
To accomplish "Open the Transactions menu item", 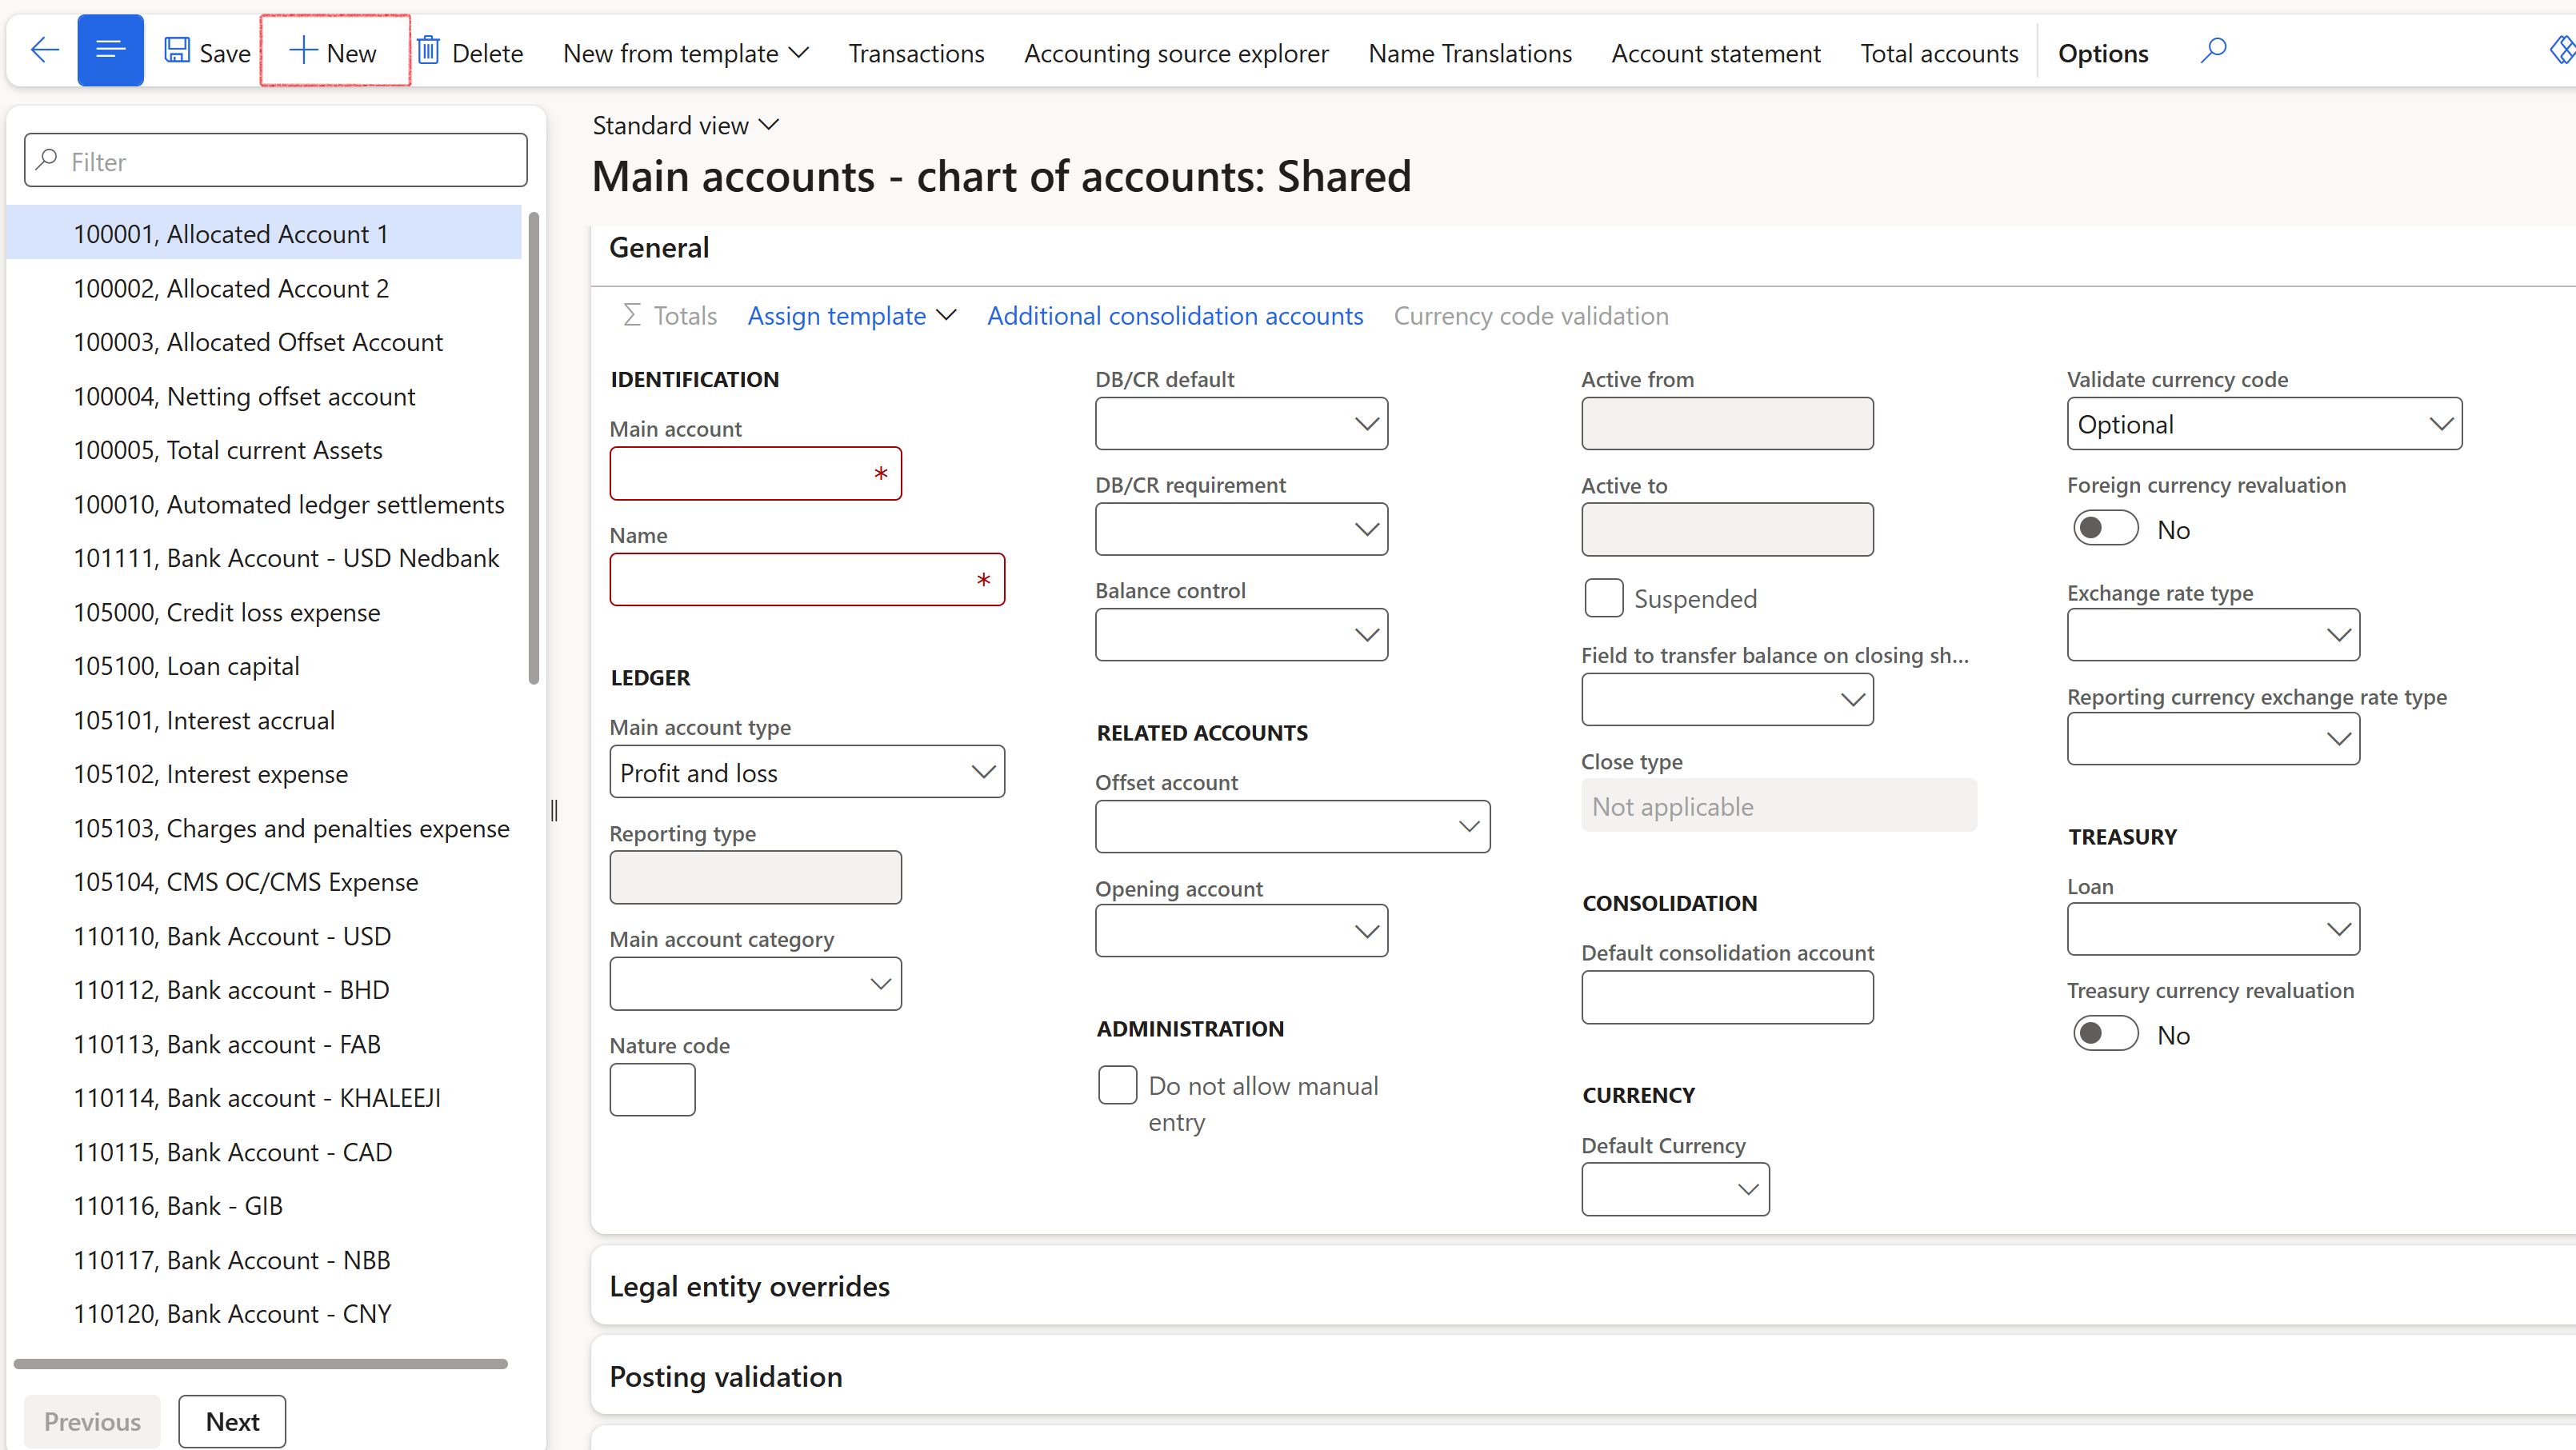I will (x=916, y=53).
